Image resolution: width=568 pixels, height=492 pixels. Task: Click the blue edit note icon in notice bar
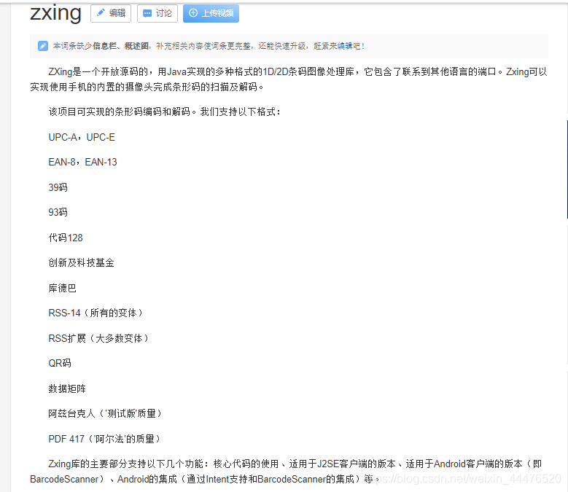(x=43, y=46)
